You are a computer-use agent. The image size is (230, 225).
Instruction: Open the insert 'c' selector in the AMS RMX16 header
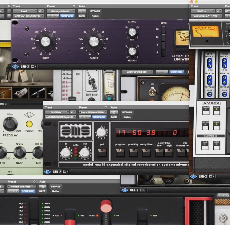click(73, 112)
